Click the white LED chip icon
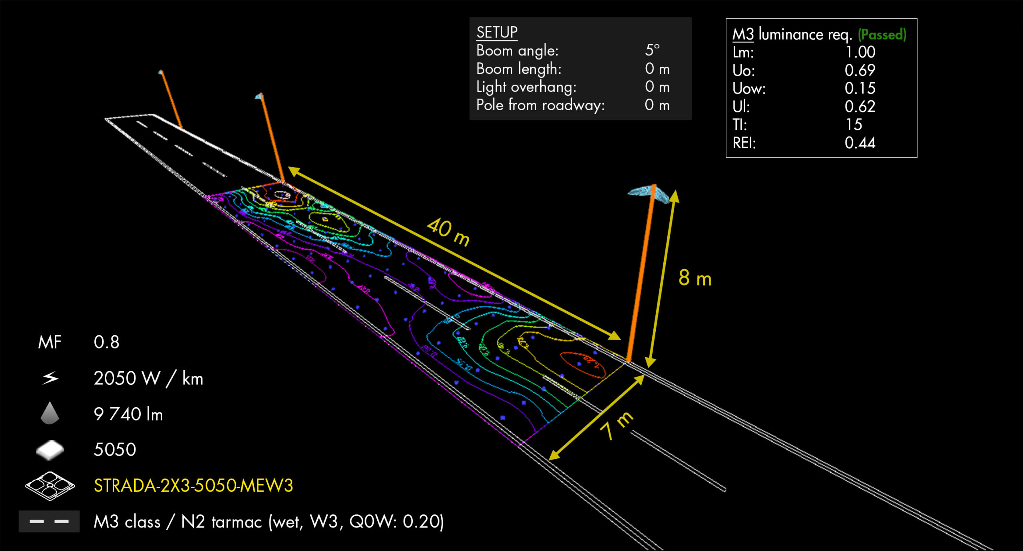Viewport: 1023px width, 551px height. point(50,450)
